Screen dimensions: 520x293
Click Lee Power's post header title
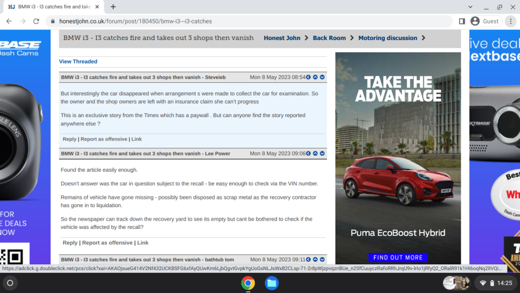[146, 154]
